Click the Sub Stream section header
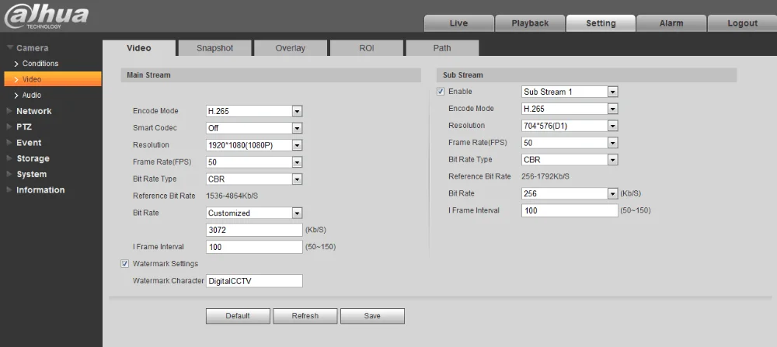Image resolution: width=777 pixels, height=347 pixels. pyautogui.click(x=587, y=75)
